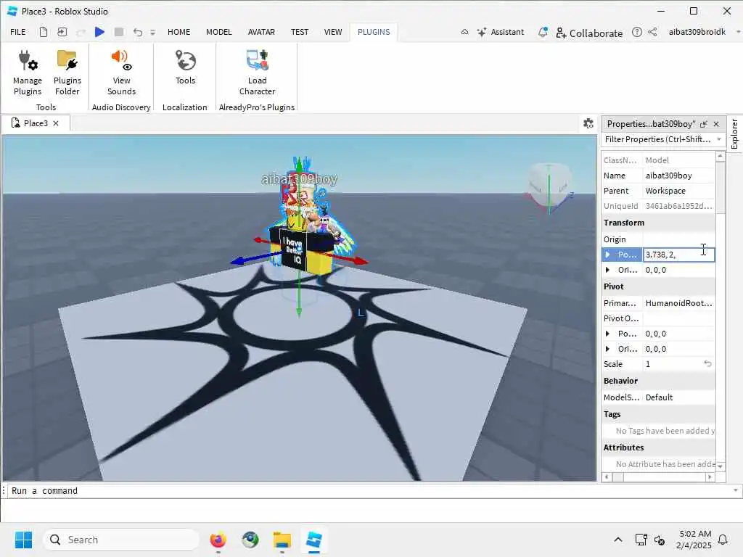
Task: Click the open-from-file toolbar icon
Action: pyautogui.click(x=62, y=32)
